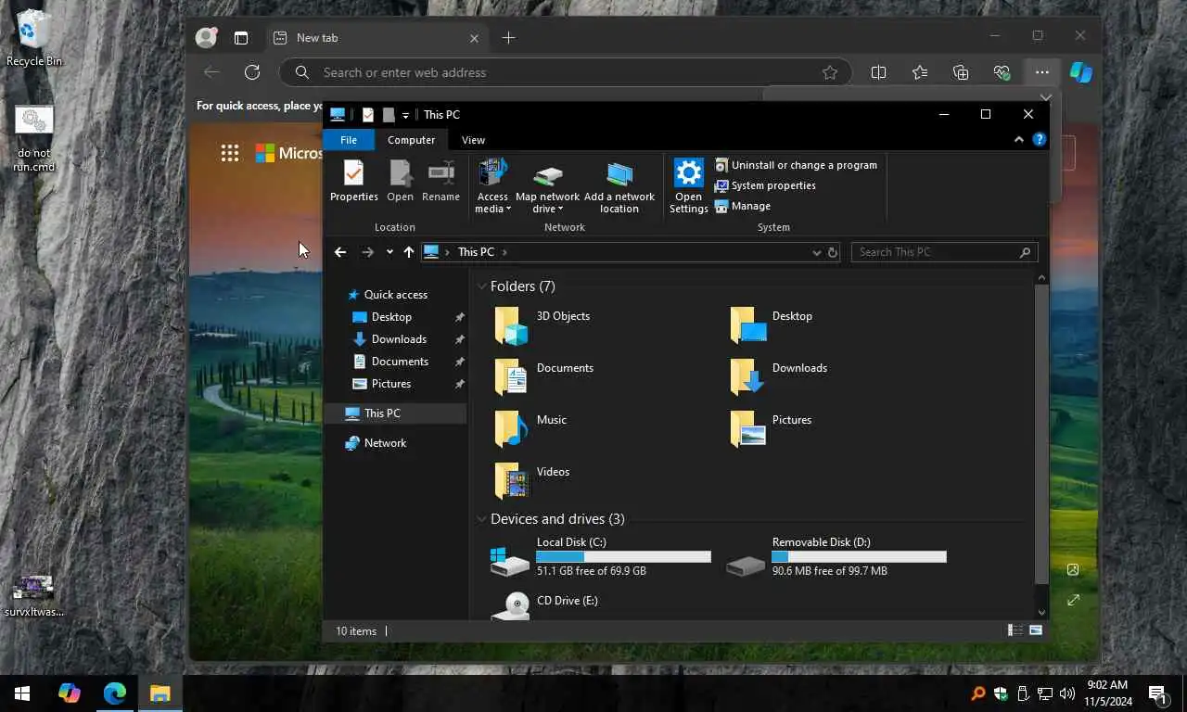Click Open Settings gear icon in ribbon
The image size is (1187, 712).
(688, 173)
